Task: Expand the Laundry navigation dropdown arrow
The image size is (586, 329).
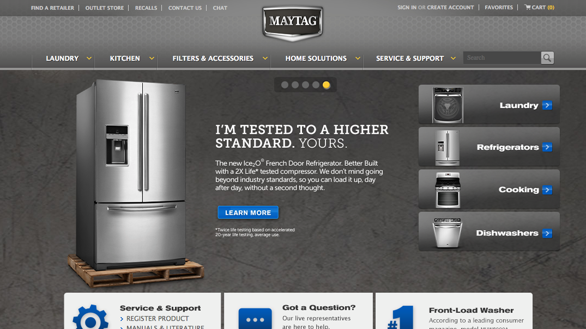Action: tap(89, 58)
